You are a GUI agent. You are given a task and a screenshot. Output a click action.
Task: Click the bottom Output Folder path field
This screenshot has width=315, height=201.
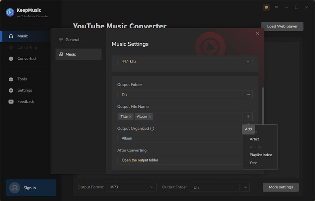[214, 187]
